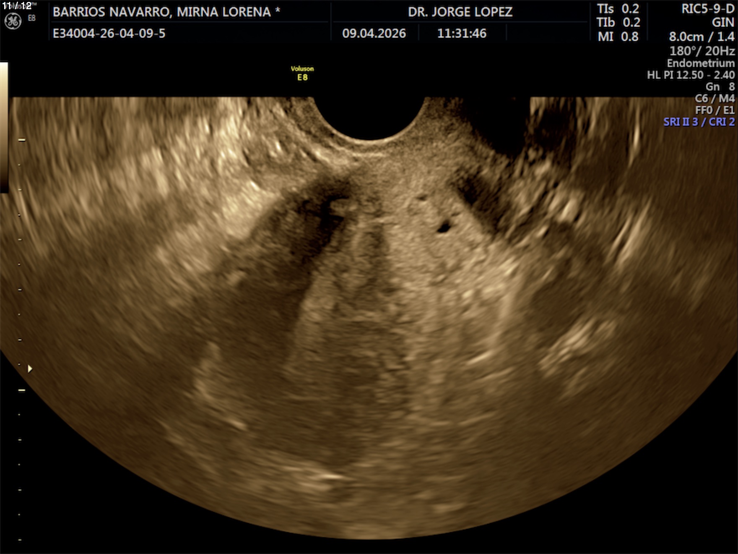Click the exam date 09.04.2026

click(x=374, y=34)
